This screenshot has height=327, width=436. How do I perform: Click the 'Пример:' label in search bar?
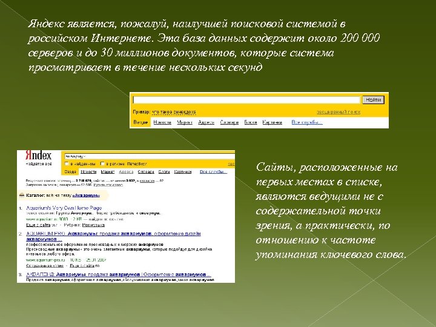pyautogui.click(x=141, y=112)
